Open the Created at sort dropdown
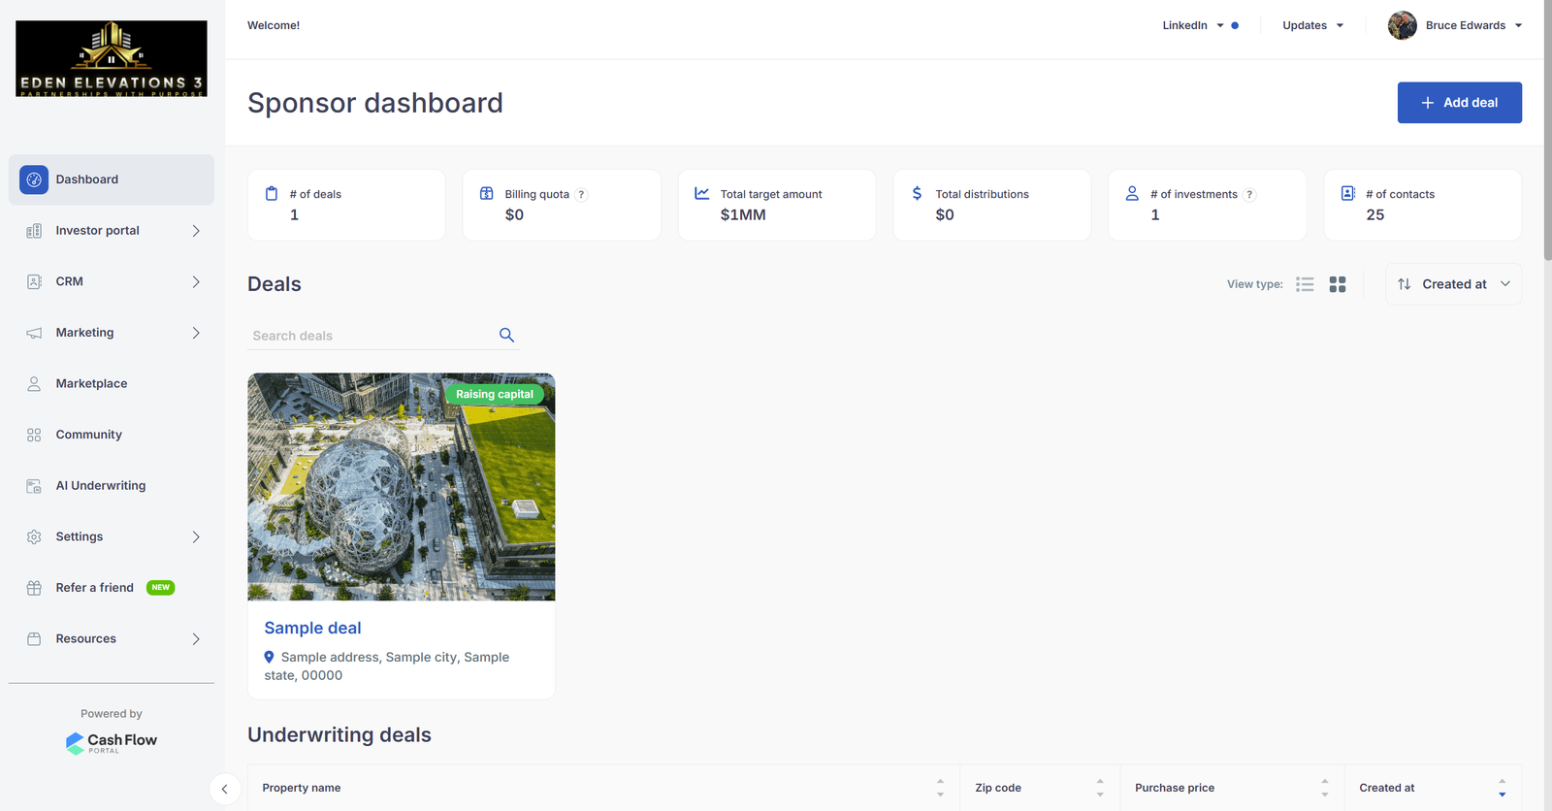The height and width of the screenshot is (811, 1552). pos(1454,284)
